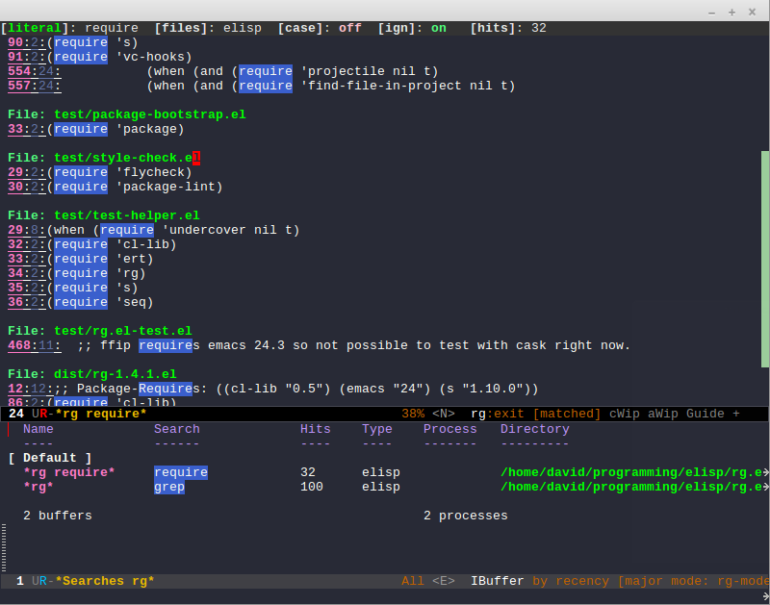Jump to line 468 ffip requires comment
The width and height of the screenshot is (770, 605).
click(319, 345)
